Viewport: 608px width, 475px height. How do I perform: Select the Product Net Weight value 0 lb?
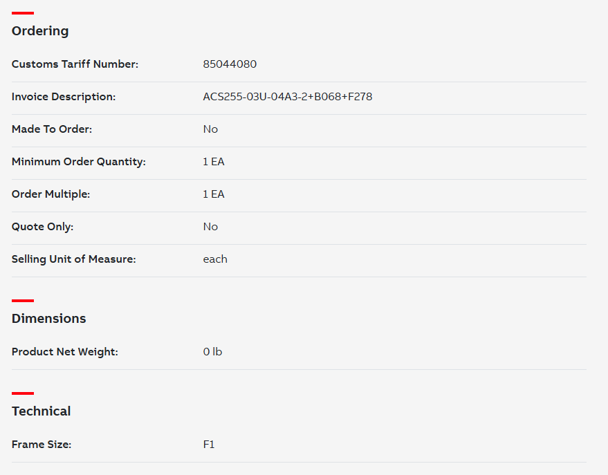(x=212, y=352)
